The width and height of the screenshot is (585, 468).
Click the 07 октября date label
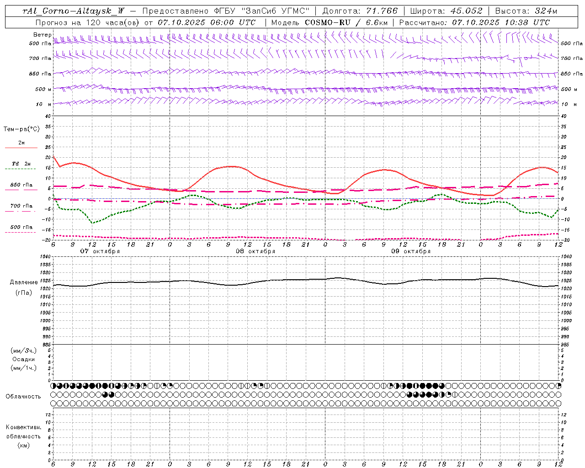click(x=100, y=251)
